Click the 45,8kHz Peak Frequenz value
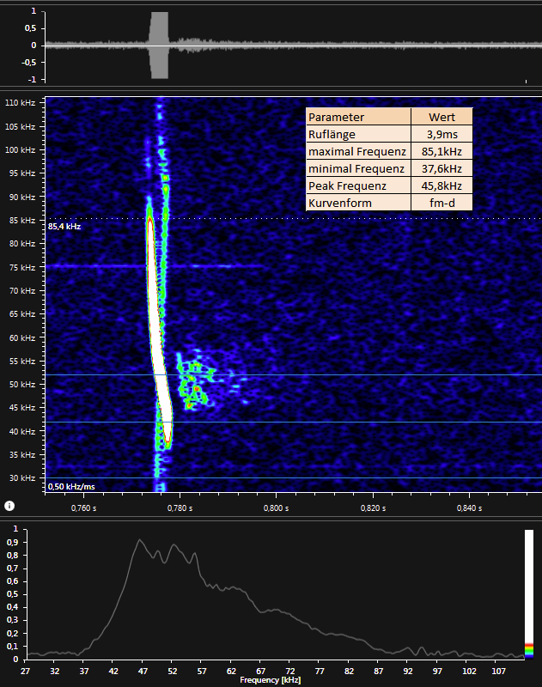Screen dimensions: 542x687 pyautogui.click(x=442, y=185)
